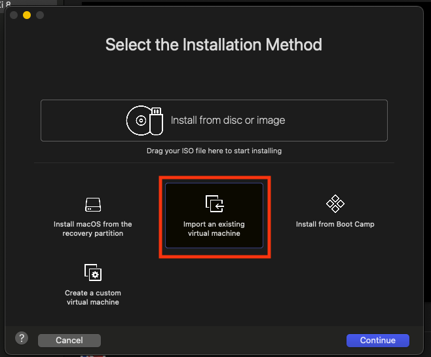The height and width of the screenshot is (357, 431).
Task: Click the Boot Camp diamond icon
Action: pos(335,204)
